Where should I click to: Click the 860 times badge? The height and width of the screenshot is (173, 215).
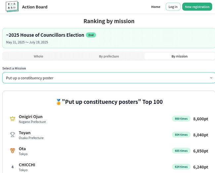click(x=181, y=119)
